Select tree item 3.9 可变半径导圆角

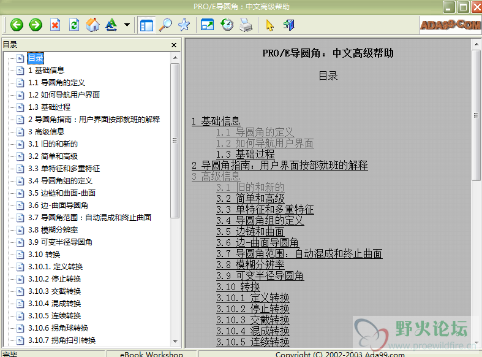pyautogui.click(x=60, y=242)
